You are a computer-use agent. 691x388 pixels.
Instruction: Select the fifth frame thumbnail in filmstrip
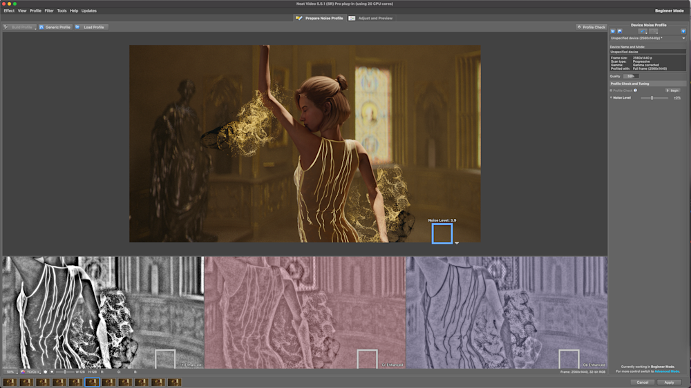click(76, 382)
